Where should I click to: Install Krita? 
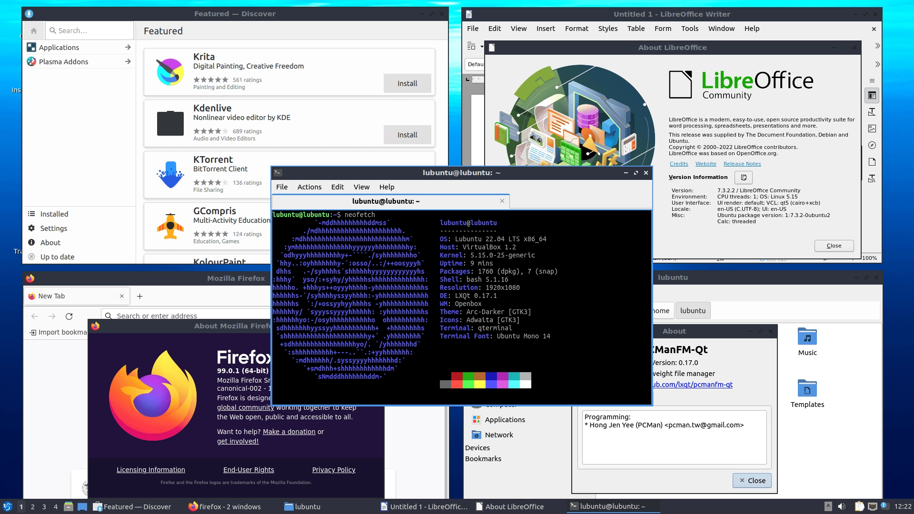[x=407, y=84]
